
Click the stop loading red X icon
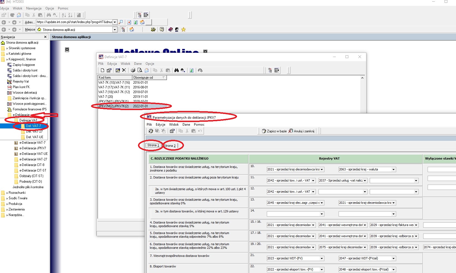129,22
